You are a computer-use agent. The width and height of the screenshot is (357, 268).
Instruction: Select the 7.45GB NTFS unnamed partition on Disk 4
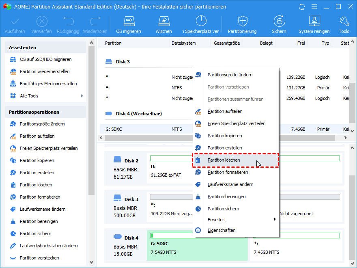tap(296, 245)
